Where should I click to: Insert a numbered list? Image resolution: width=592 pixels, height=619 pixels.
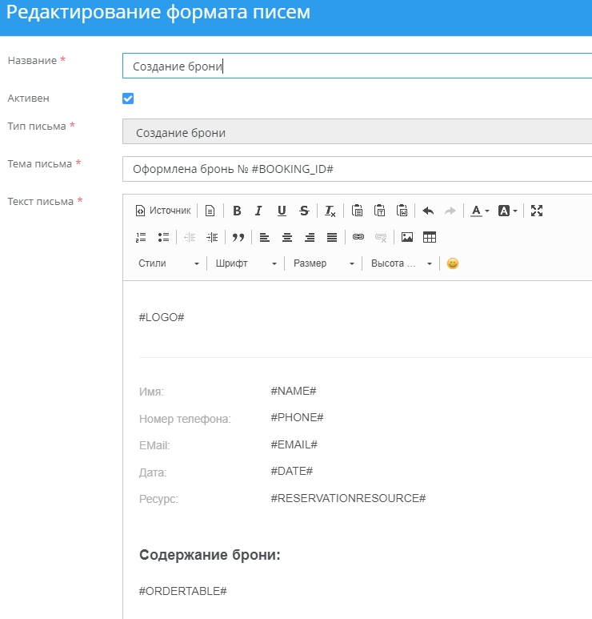[142, 237]
